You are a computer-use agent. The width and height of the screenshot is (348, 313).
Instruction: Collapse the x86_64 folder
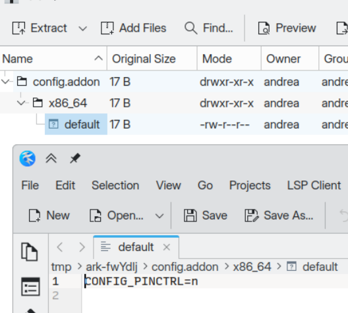[x=21, y=103]
